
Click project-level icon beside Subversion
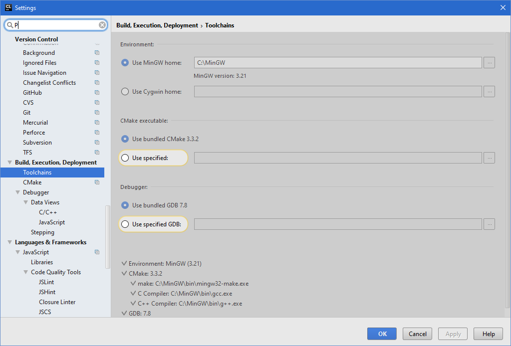(x=97, y=142)
